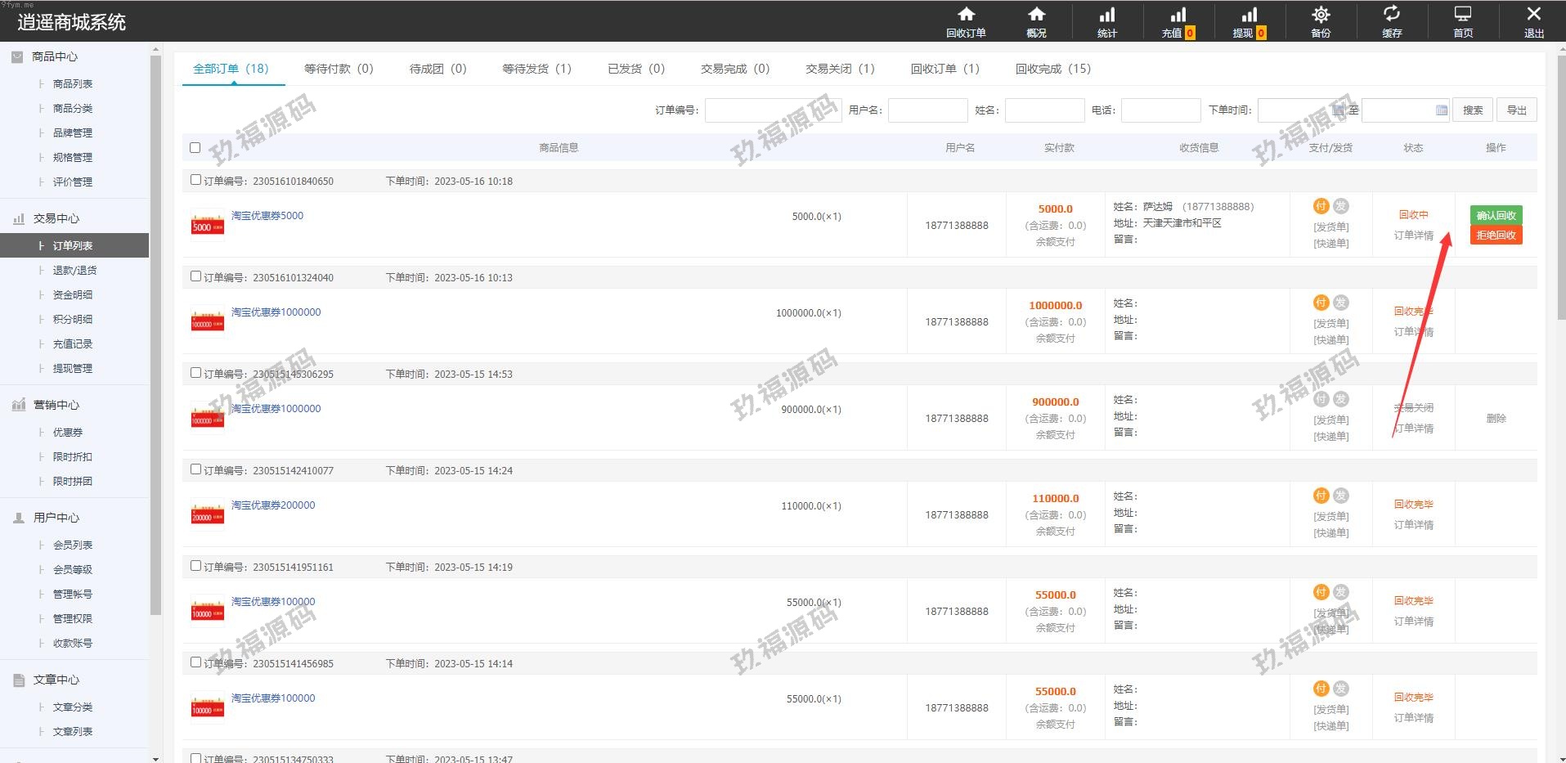Switch to the 等待发货 (1) tab
This screenshot has width=1566, height=763.
(536, 69)
